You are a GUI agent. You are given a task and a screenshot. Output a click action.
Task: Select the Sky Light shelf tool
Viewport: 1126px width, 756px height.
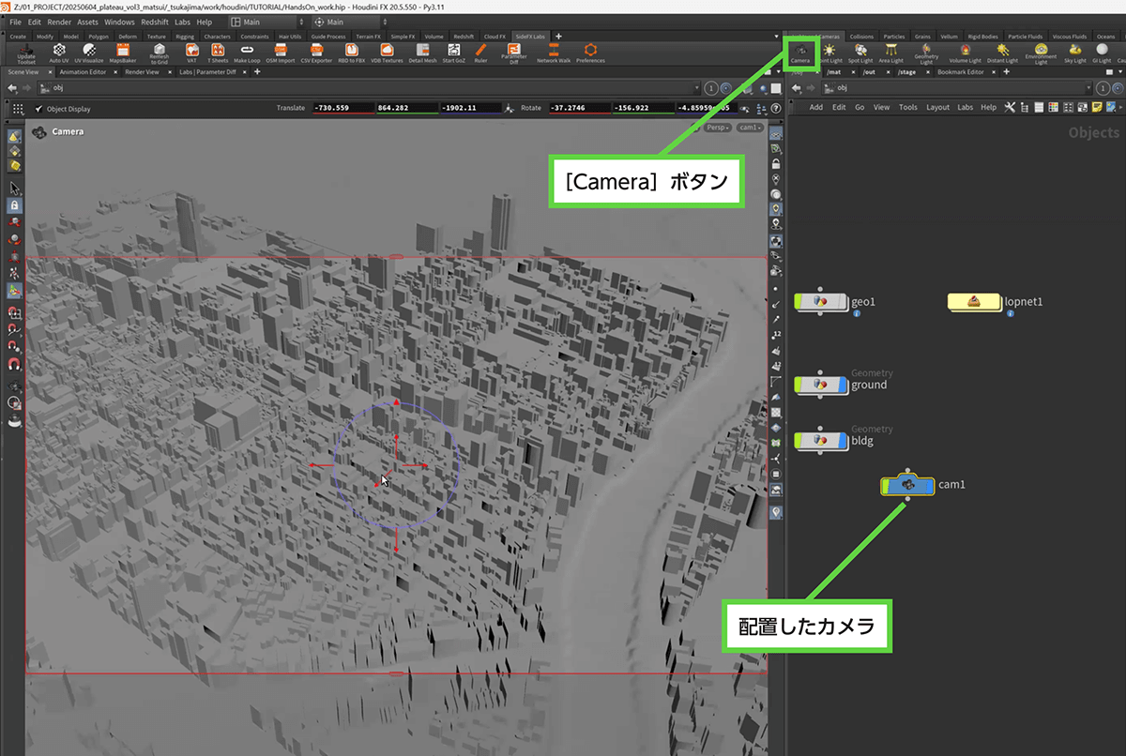coord(1074,53)
